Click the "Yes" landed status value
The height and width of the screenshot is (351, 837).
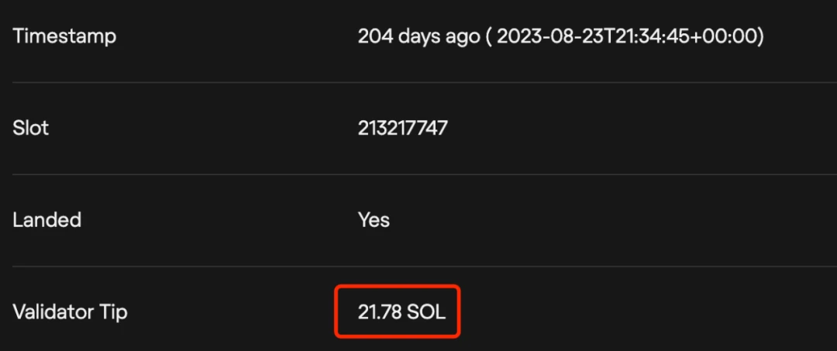tap(374, 220)
